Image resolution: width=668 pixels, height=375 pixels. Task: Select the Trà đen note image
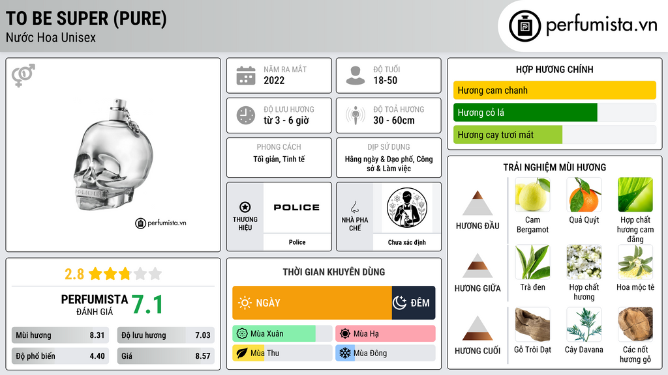pos(532,262)
